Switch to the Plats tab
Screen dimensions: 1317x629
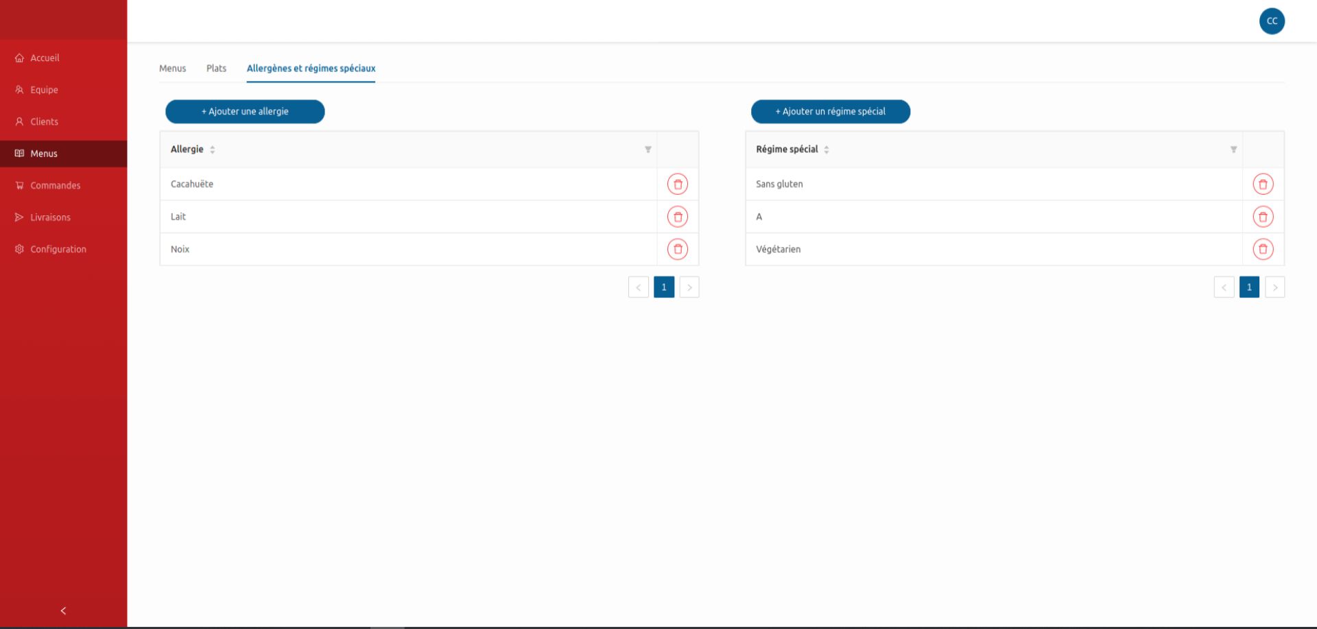[x=216, y=69]
